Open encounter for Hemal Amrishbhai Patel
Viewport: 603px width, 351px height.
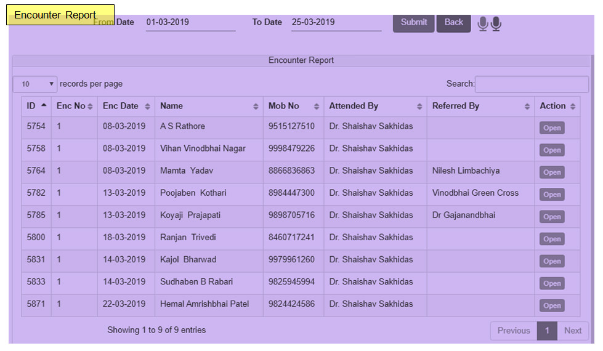coord(552,305)
